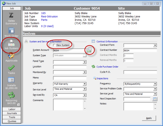Expand the Panel Type dropdown
The height and width of the screenshot is (126, 163).
pos(85,62)
